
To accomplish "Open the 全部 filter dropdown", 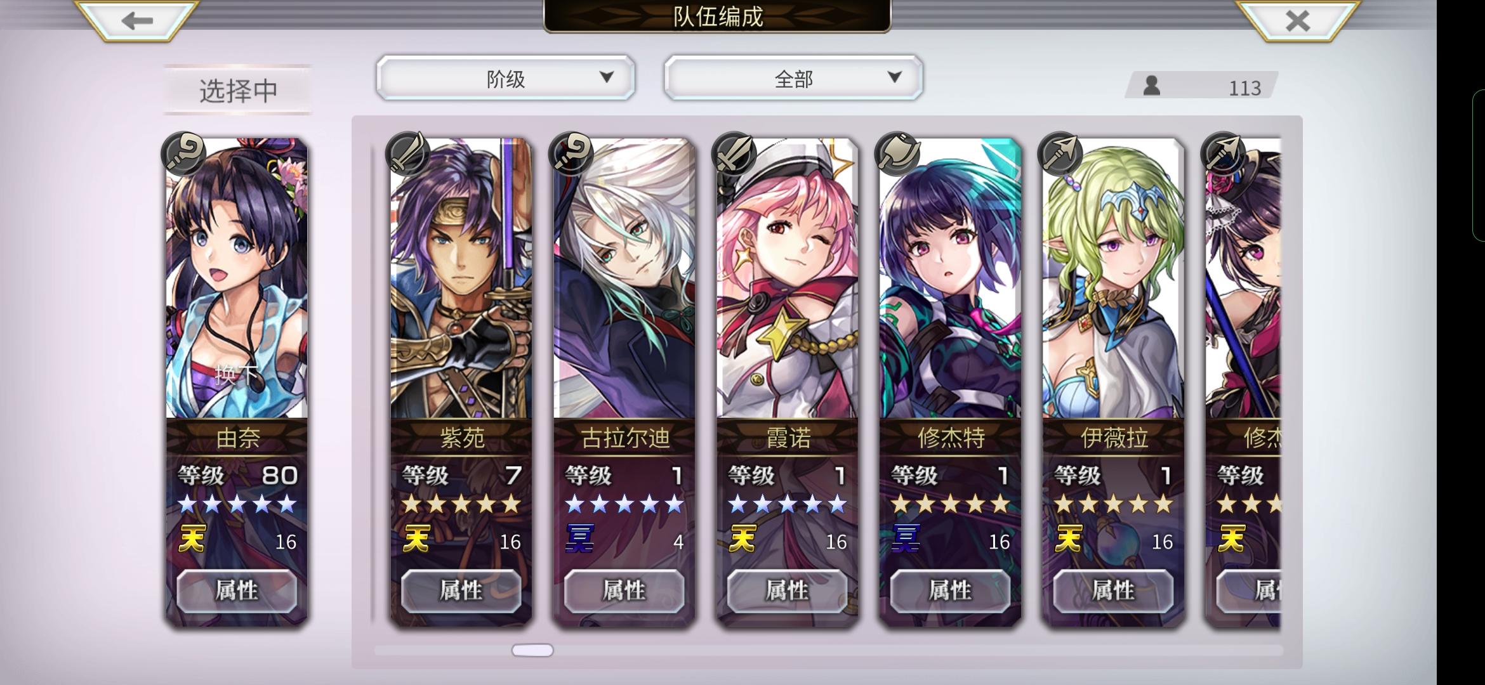I will coord(793,78).
